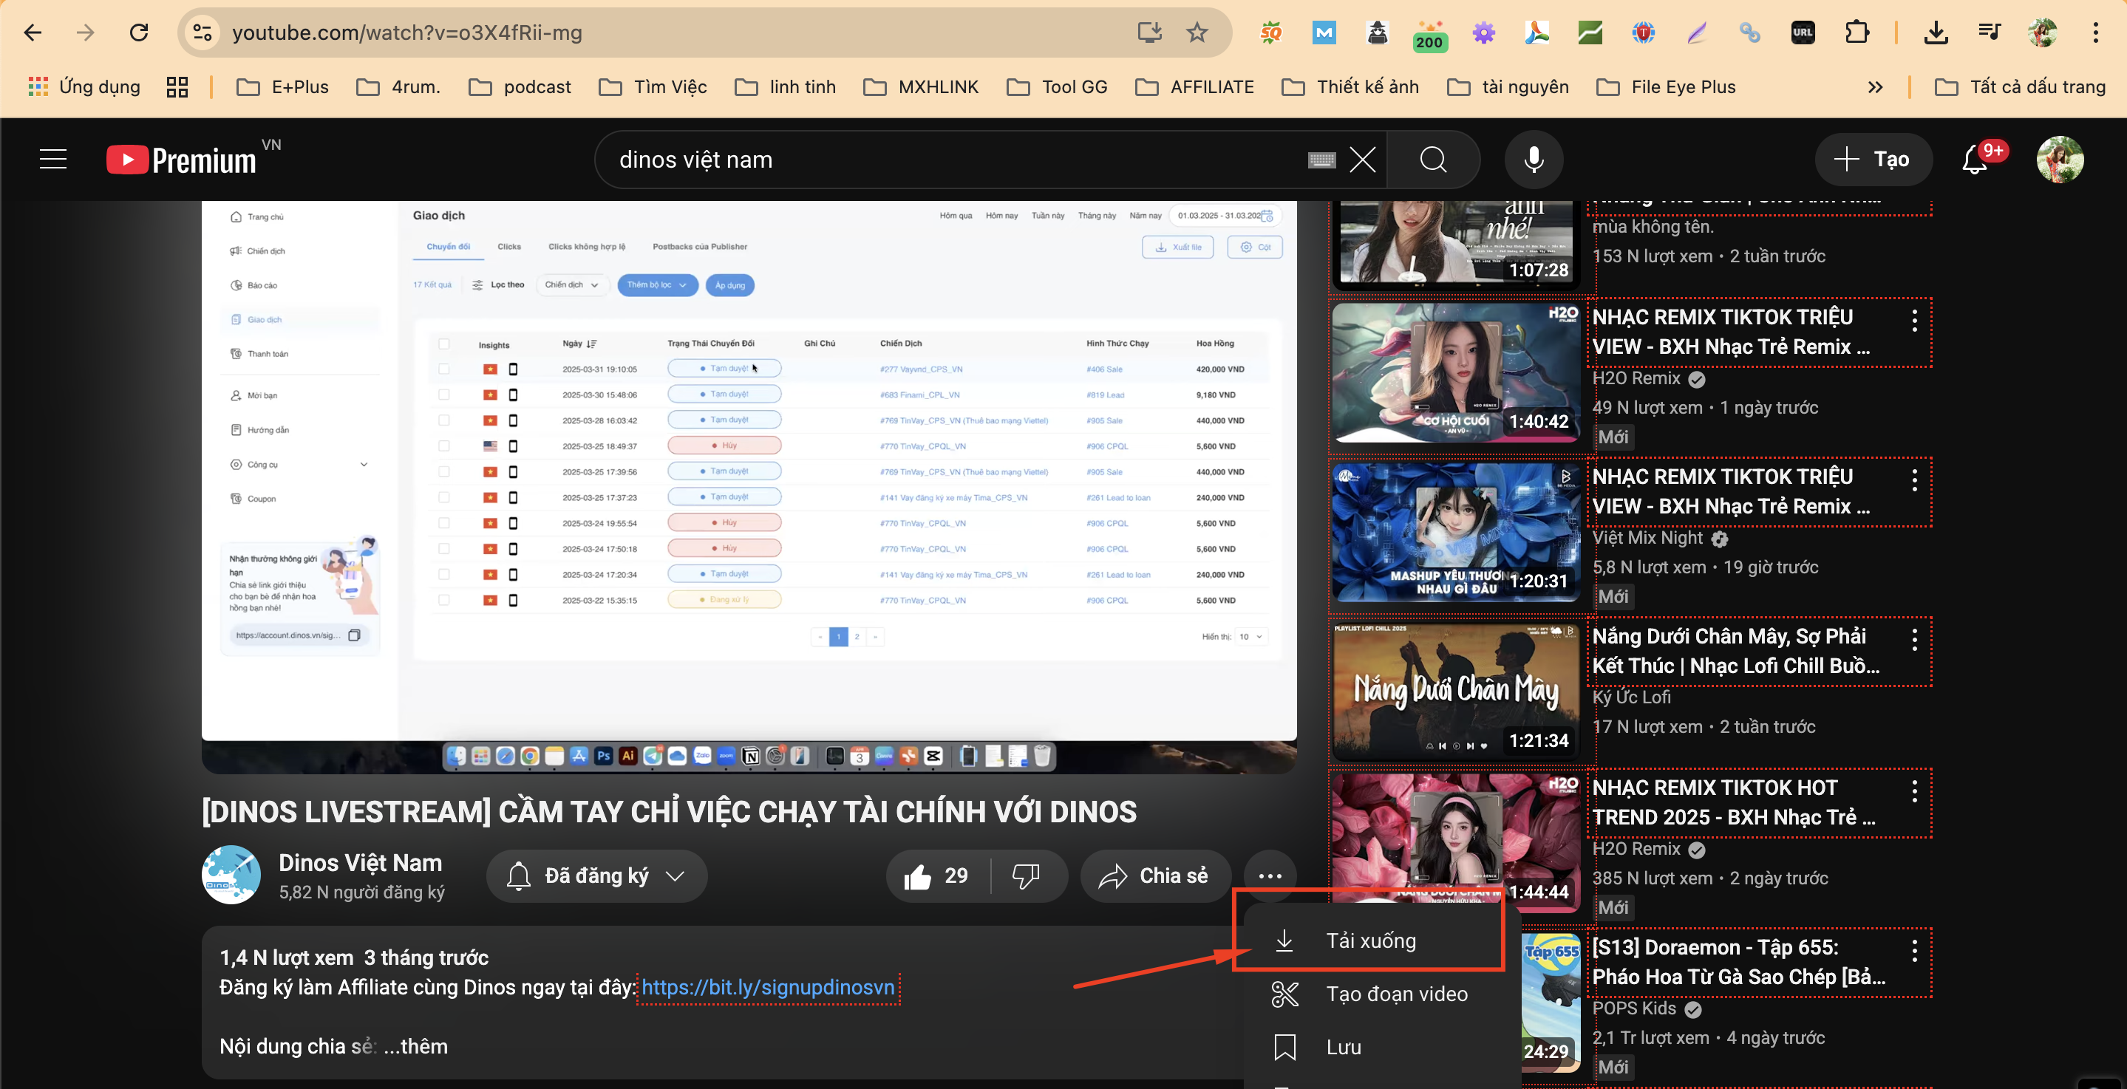Open the Chrome apps grid icon in bookmarks bar
2127x1089 pixels.
(x=177, y=86)
